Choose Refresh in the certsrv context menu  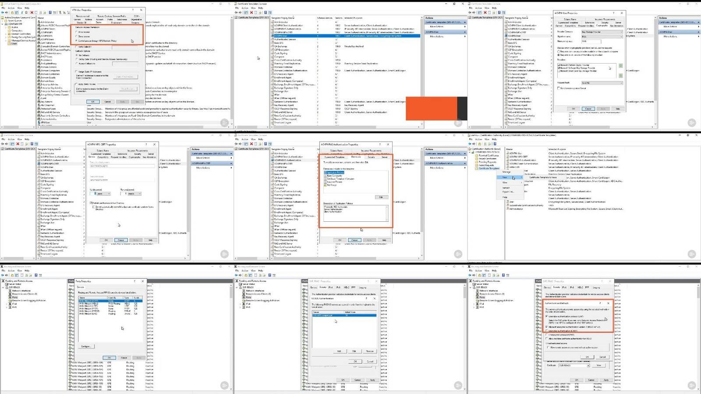pos(506,188)
